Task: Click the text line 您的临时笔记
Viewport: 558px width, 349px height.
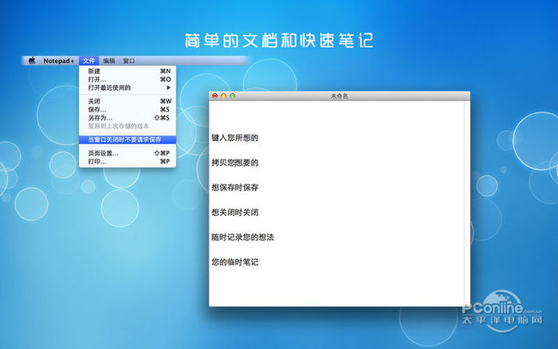Action: pos(235,262)
